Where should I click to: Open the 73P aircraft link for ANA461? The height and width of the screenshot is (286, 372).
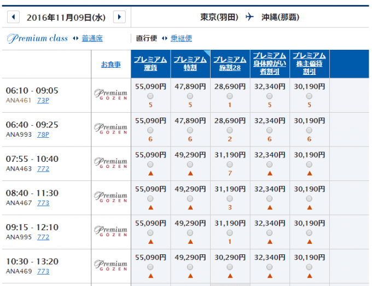click(43, 101)
